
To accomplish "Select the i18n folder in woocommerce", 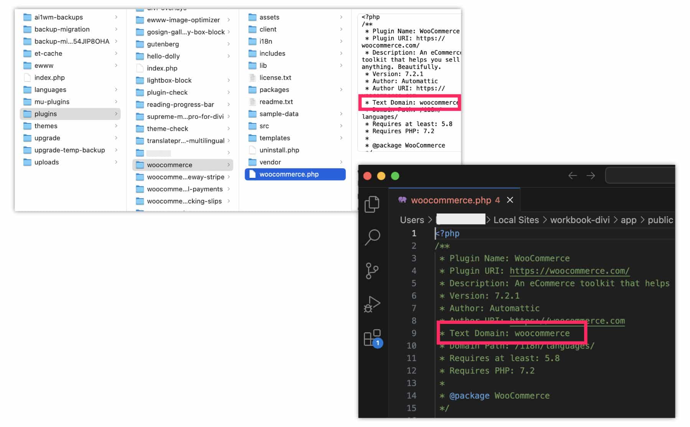I will (295, 41).
